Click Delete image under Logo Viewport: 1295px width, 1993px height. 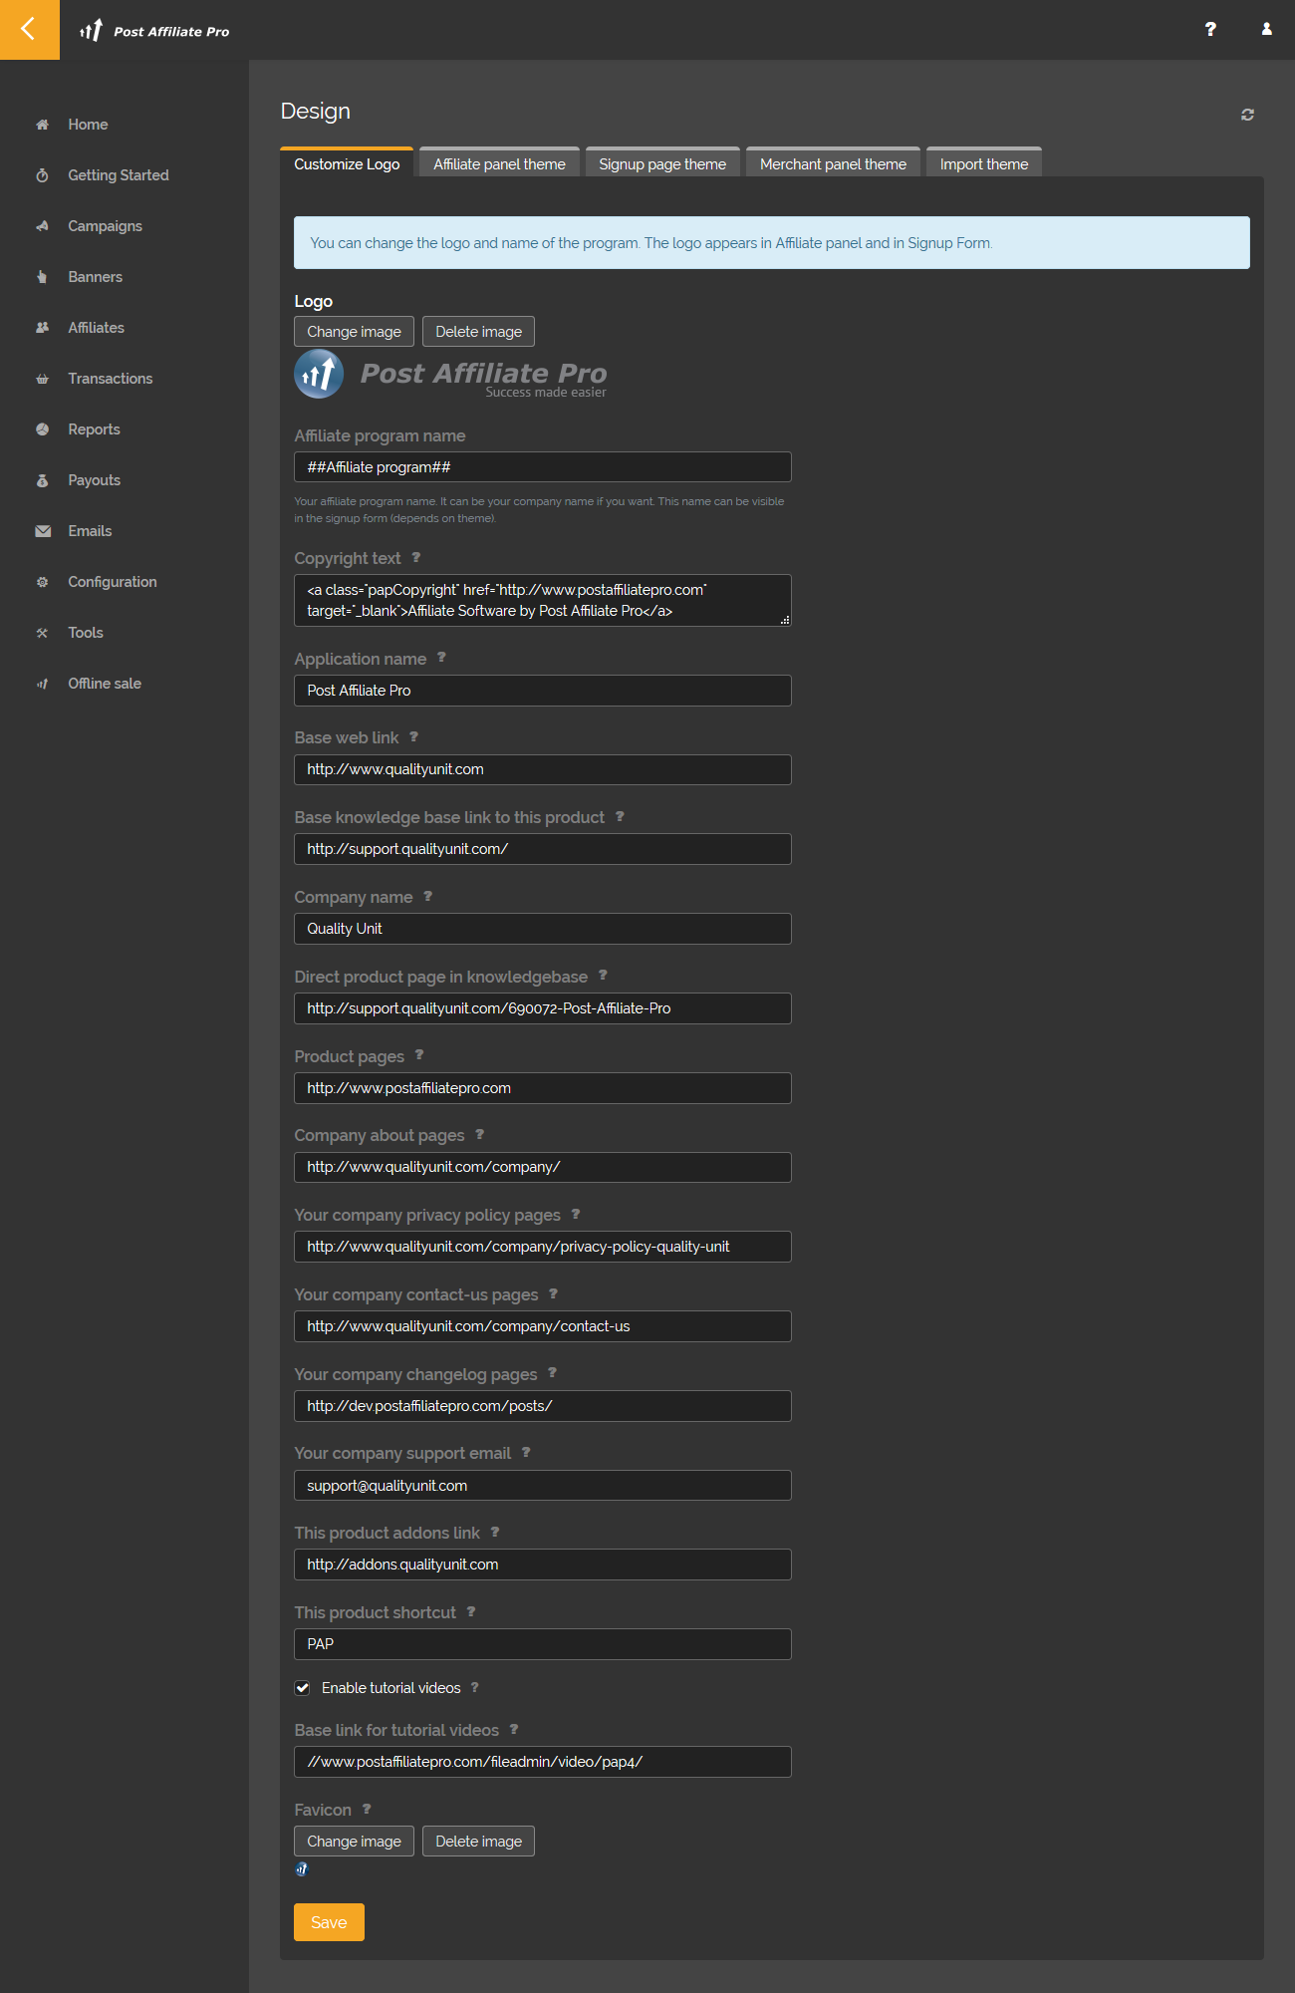[x=478, y=332]
